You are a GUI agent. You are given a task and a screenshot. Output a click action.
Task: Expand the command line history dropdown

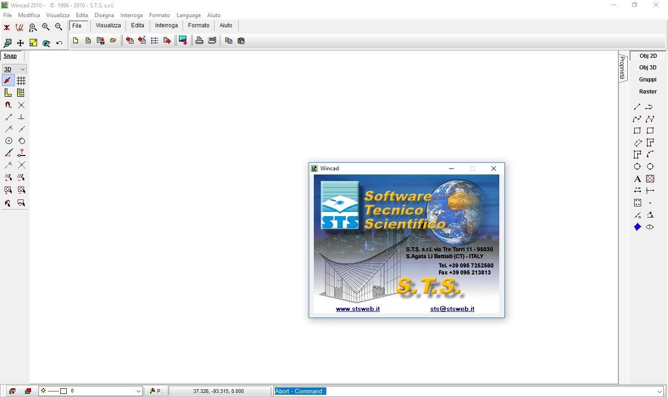tap(659, 392)
